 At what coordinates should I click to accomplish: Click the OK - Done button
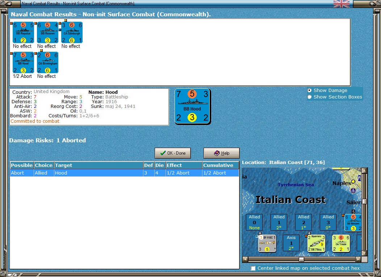173,153
